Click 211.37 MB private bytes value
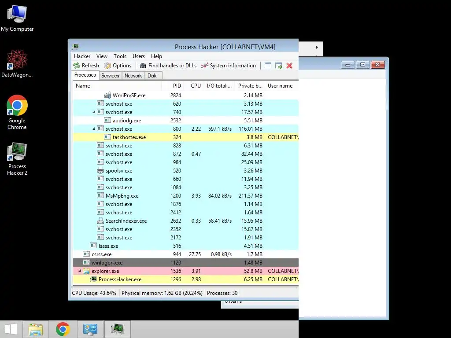This screenshot has width=451, height=338. [x=250, y=196]
